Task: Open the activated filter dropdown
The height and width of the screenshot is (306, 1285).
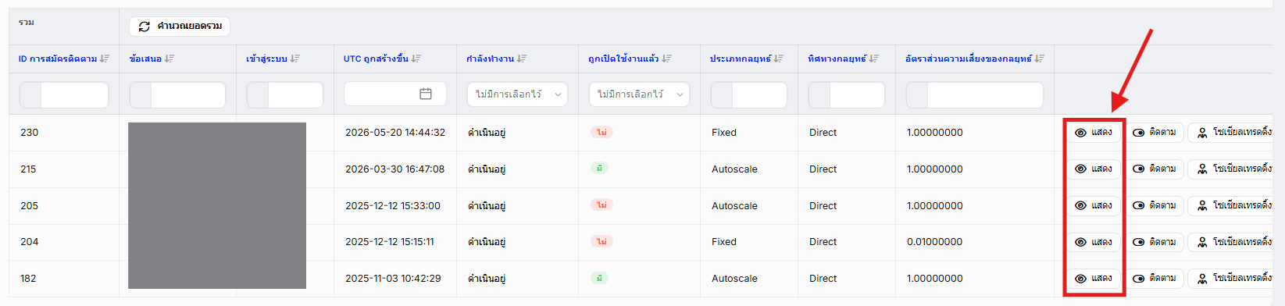Action: tap(639, 94)
